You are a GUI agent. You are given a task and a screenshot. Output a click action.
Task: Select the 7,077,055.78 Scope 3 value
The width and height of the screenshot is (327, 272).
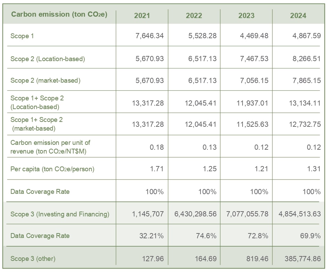pos(247,214)
